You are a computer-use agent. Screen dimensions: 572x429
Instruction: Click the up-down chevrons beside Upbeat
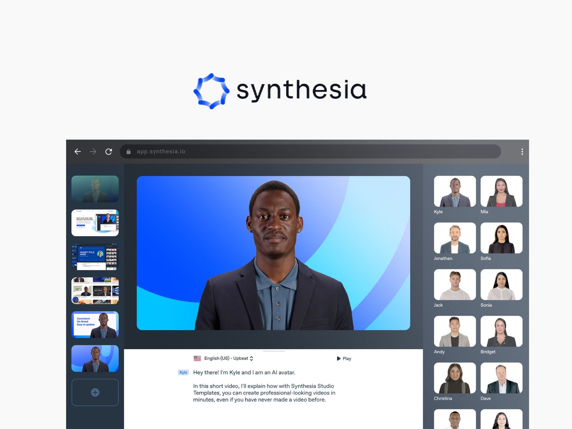(x=251, y=358)
